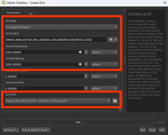168x135 pixels.
Task: Open Horizontal spacing units dropdown
Action: coord(104,52)
